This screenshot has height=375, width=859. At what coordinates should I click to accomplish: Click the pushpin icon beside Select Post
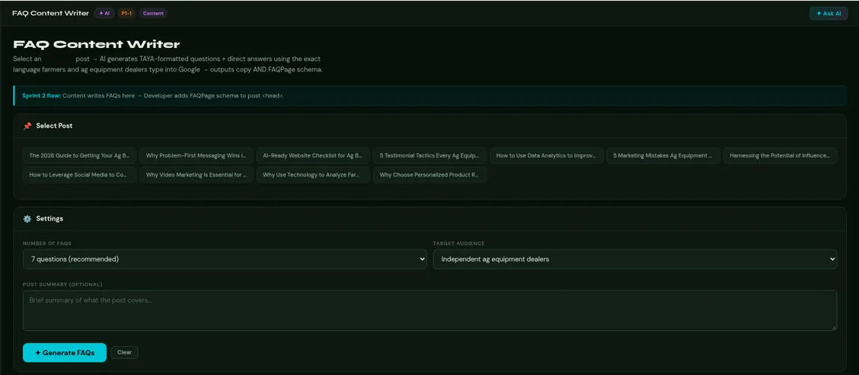pyautogui.click(x=27, y=126)
